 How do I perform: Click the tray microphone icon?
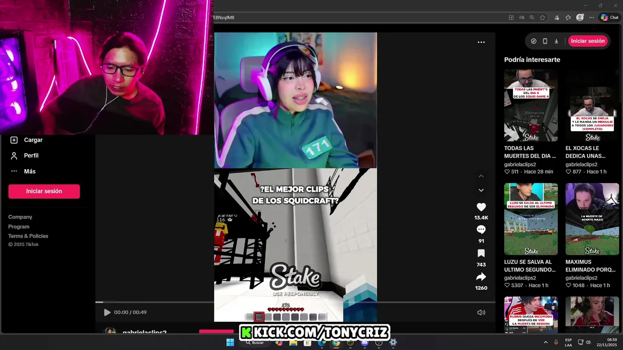556,342
